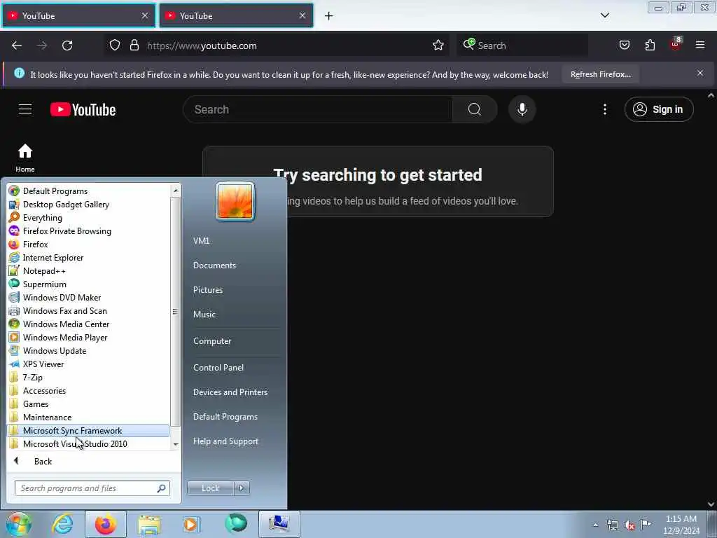Dismiss the Refresh Firefox notification bar

pos(700,73)
